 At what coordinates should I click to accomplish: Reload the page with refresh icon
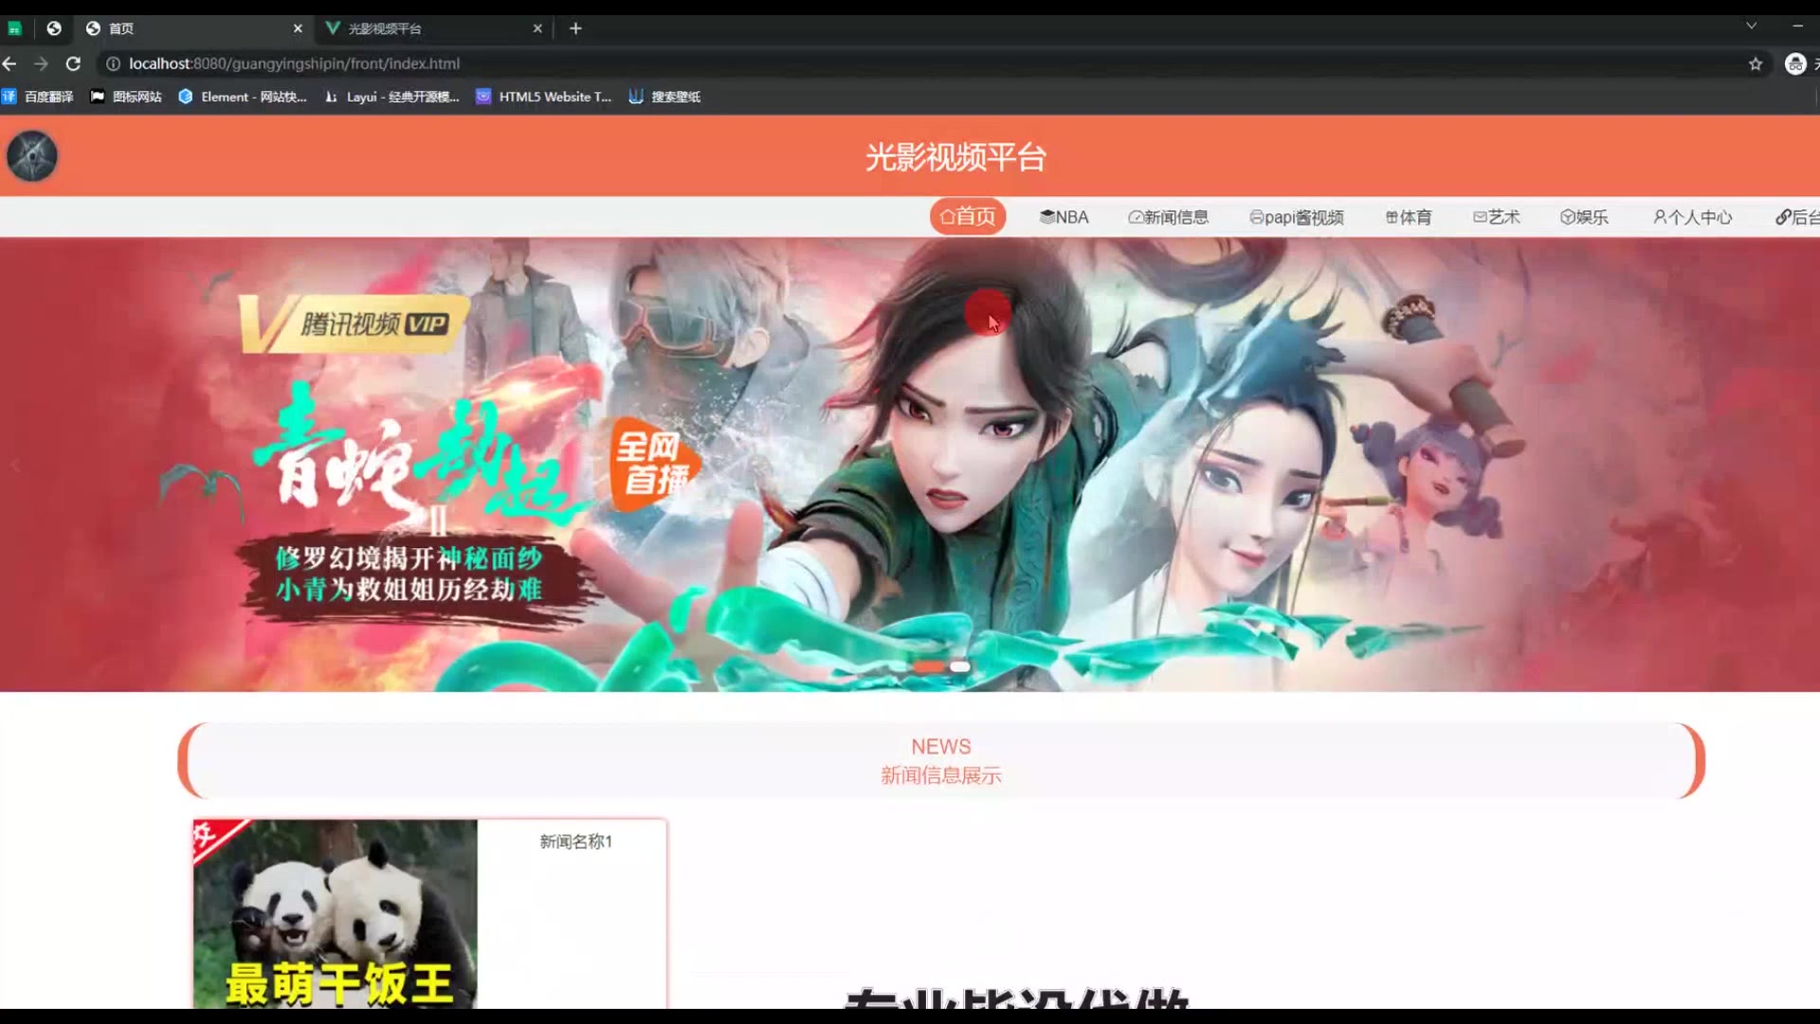point(73,64)
